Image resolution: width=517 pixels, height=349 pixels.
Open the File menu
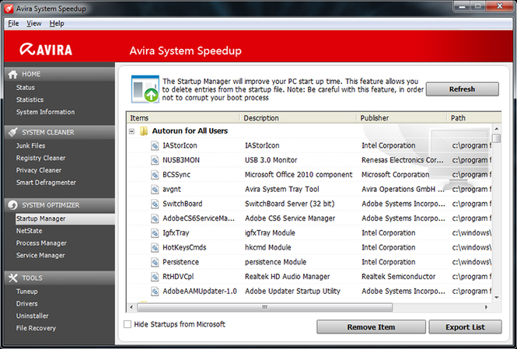click(x=13, y=23)
